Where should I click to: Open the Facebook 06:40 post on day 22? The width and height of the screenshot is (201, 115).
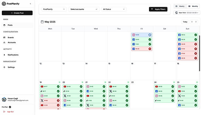[119, 105]
